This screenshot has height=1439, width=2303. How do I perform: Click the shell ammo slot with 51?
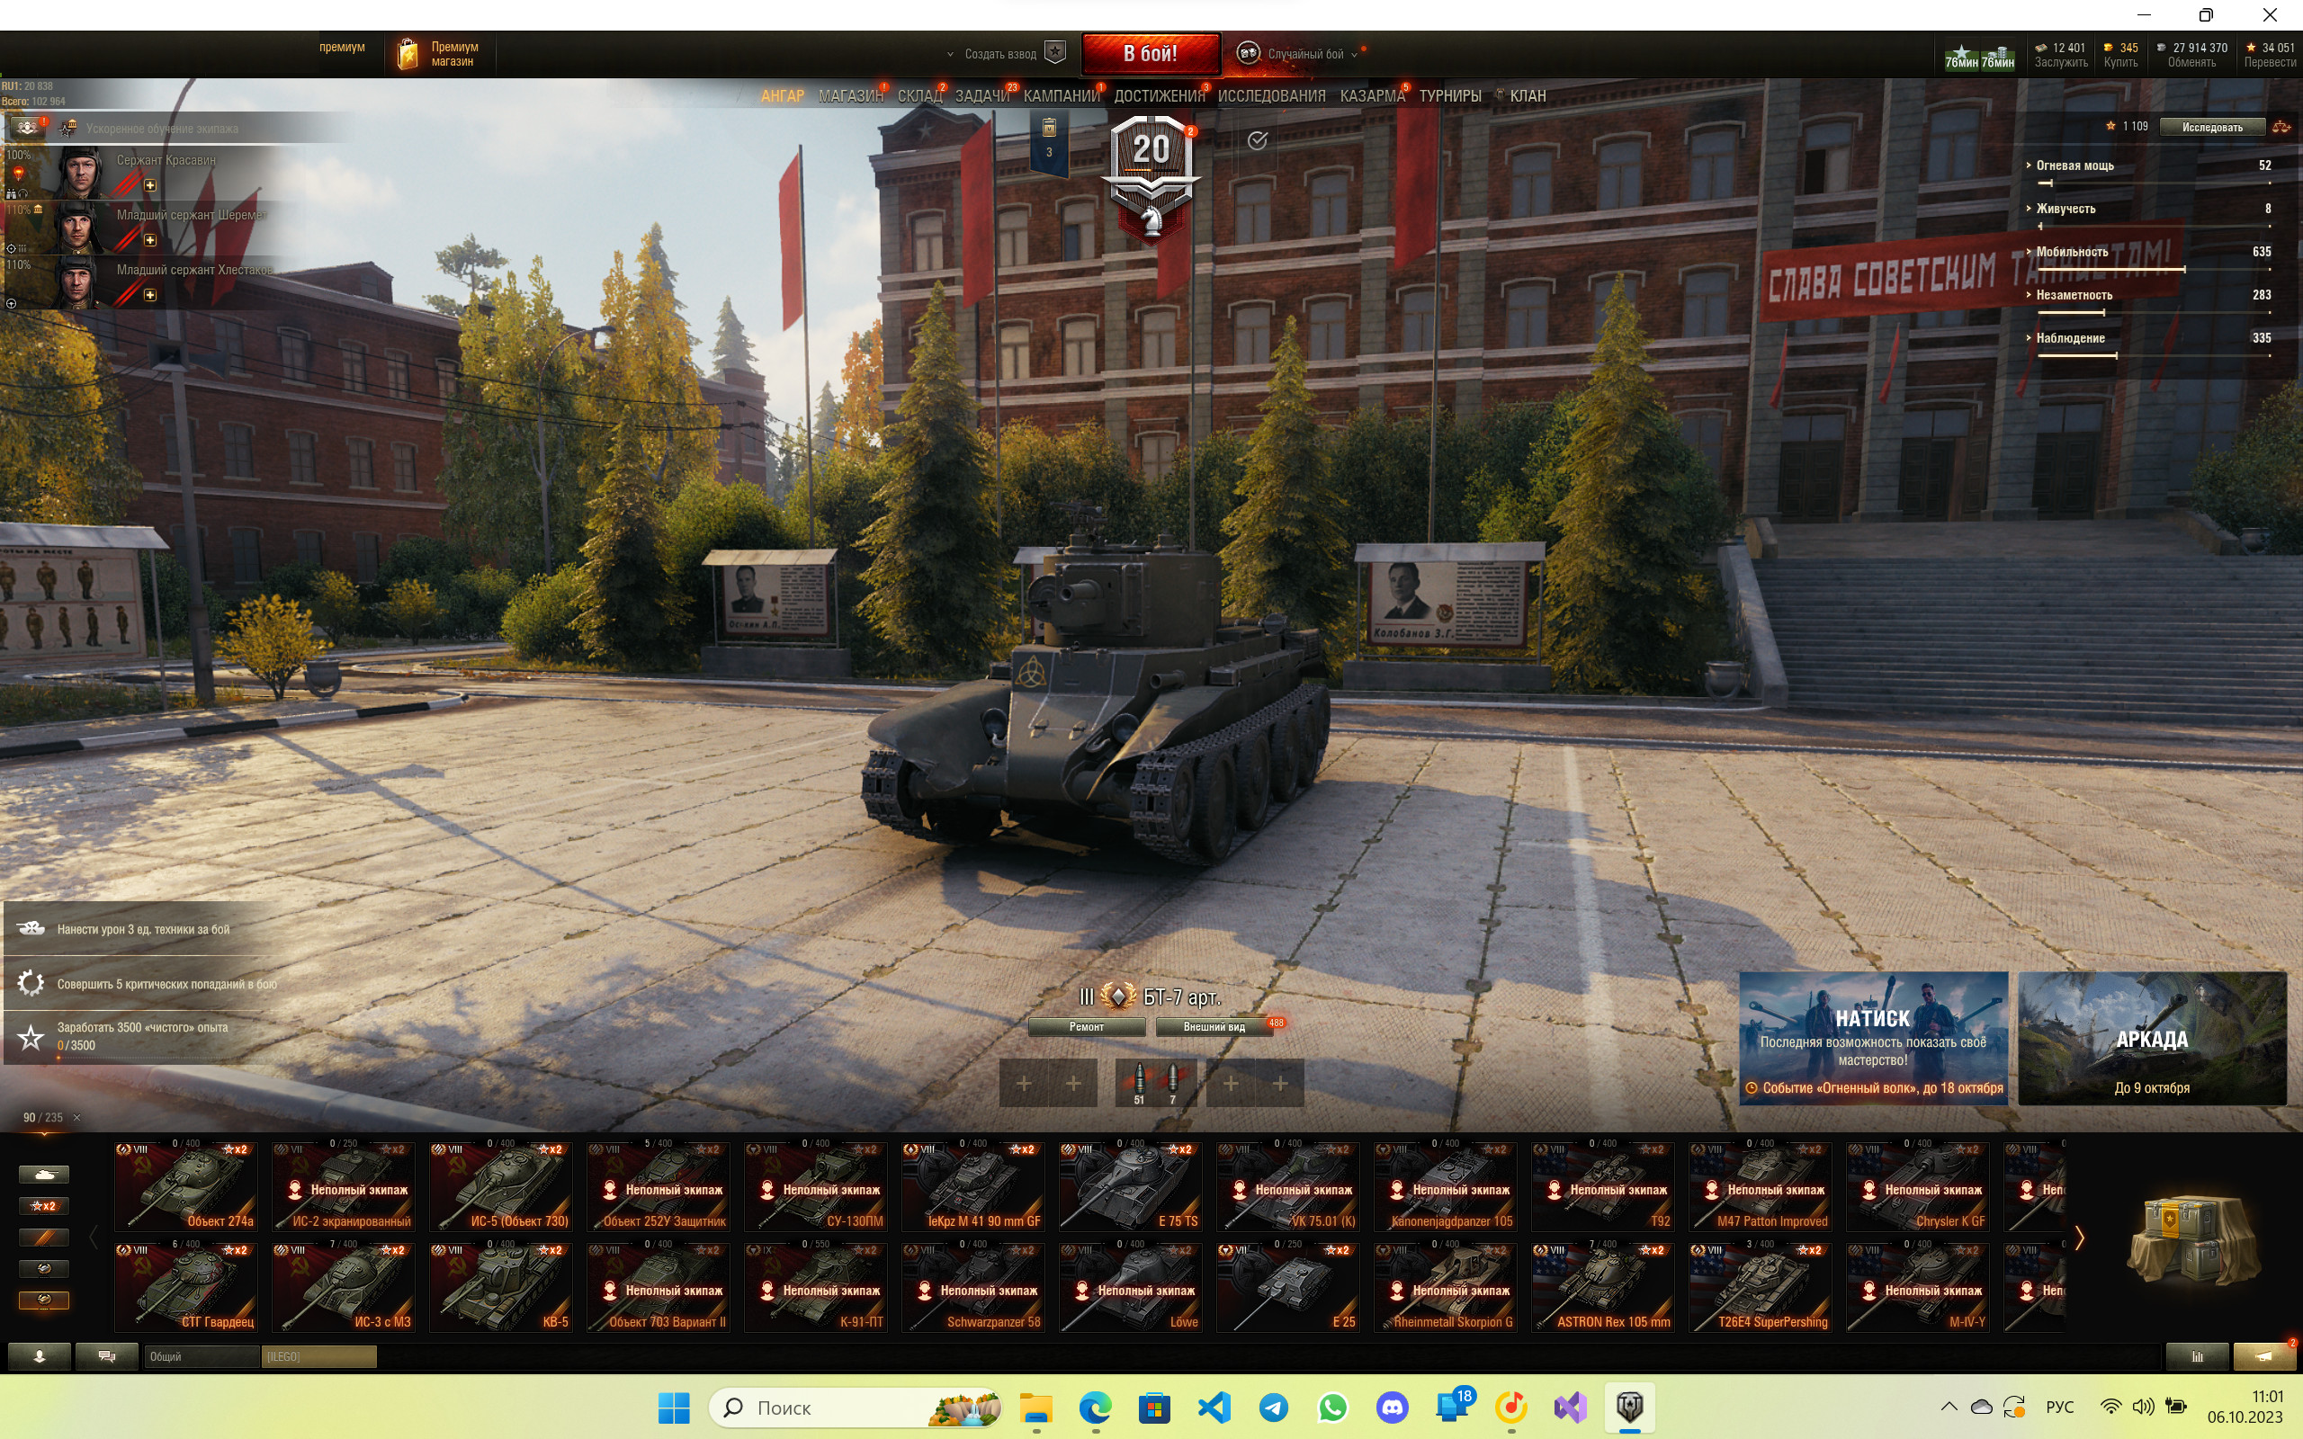[1139, 1083]
